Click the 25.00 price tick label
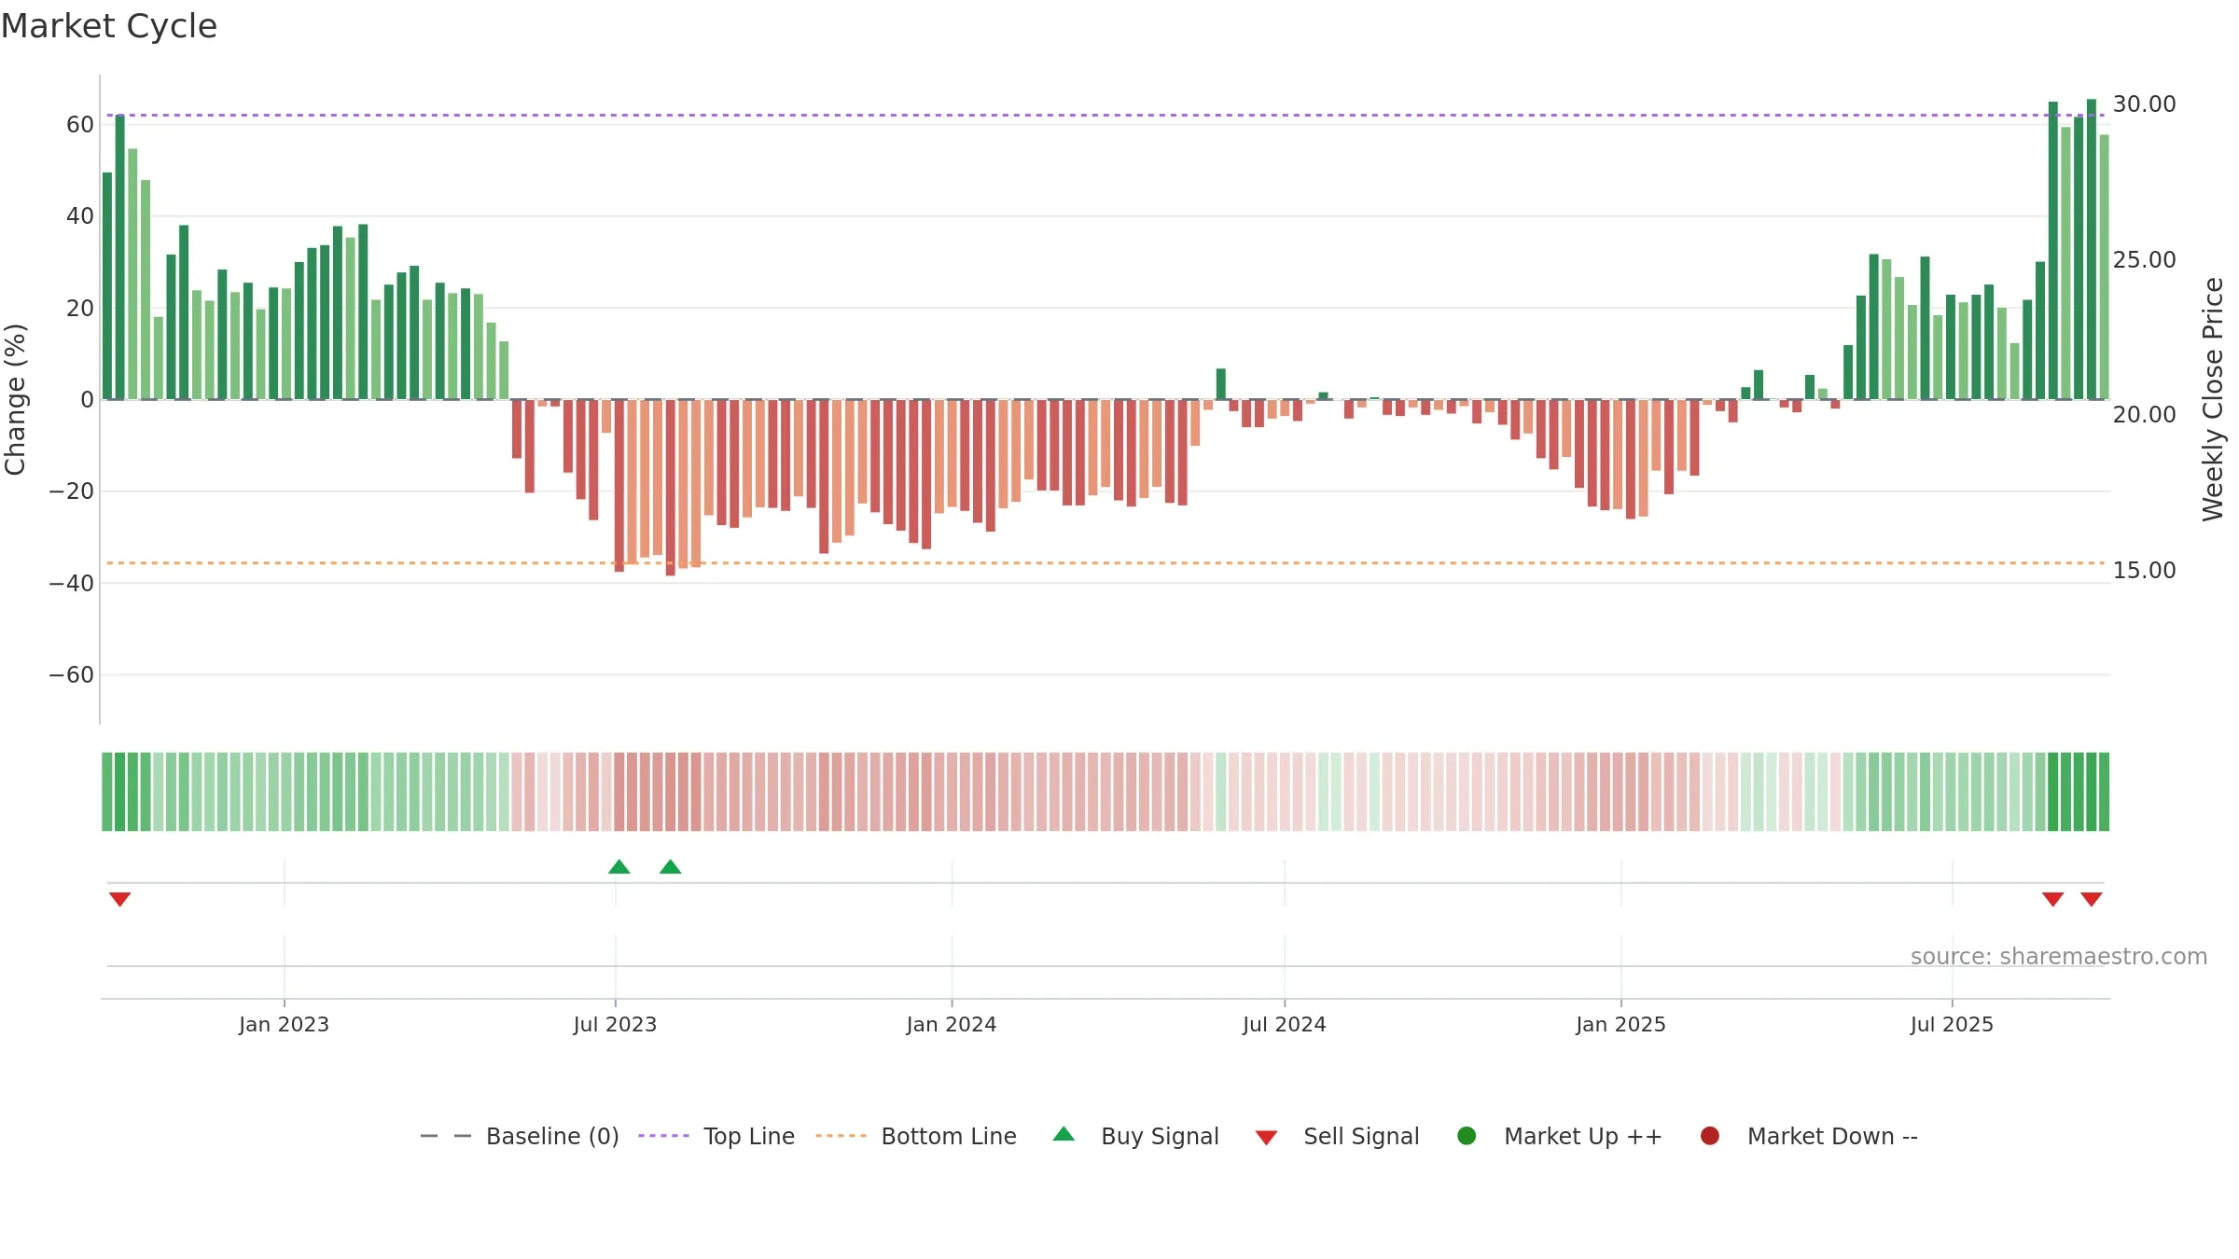Screen dimensions: 2239x1259 point(2144,259)
